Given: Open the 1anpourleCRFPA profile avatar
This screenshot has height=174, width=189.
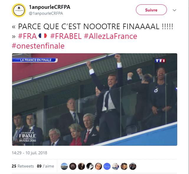Looking at the screenshot, I should click(x=19, y=10).
